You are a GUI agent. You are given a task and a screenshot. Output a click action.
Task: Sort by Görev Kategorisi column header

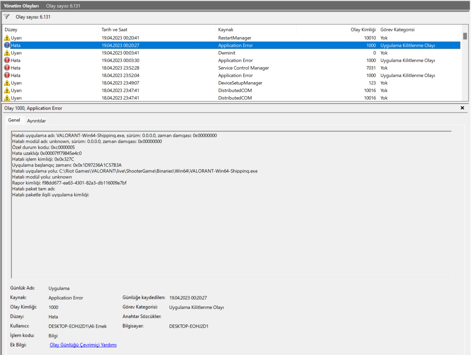click(419, 30)
